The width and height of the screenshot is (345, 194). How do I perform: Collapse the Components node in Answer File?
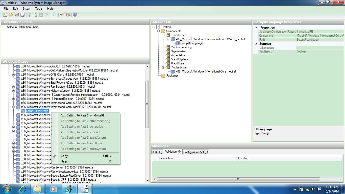click(x=159, y=31)
